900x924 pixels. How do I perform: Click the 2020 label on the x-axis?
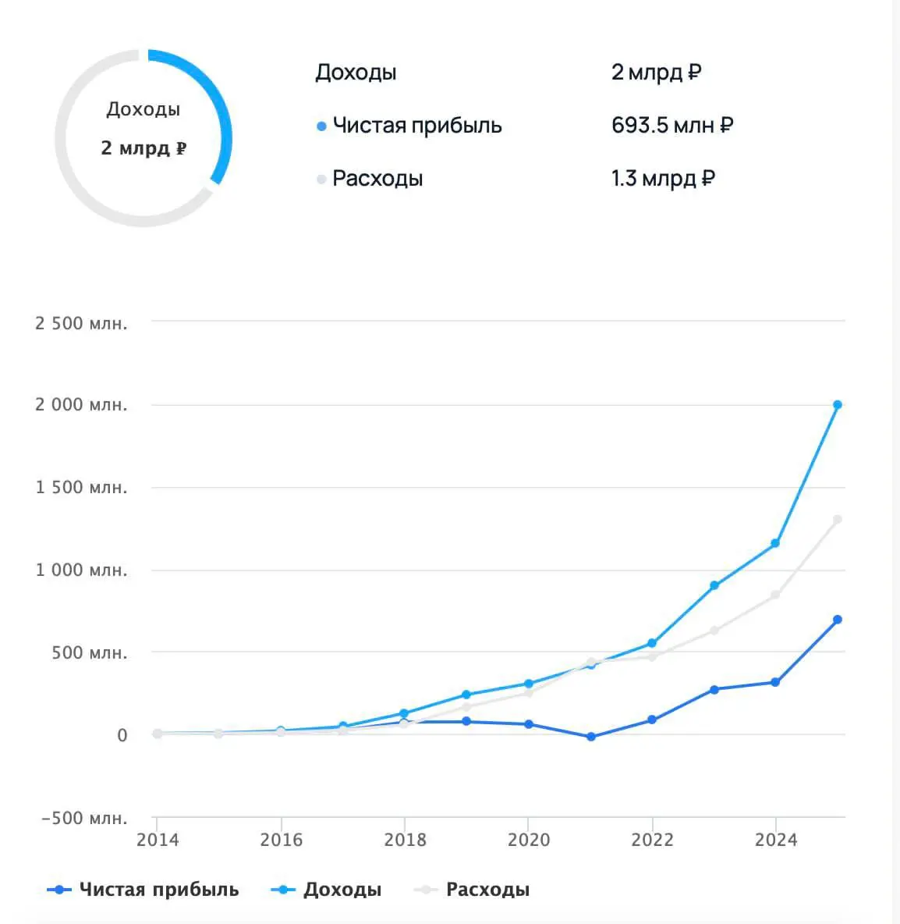[x=528, y=840]
